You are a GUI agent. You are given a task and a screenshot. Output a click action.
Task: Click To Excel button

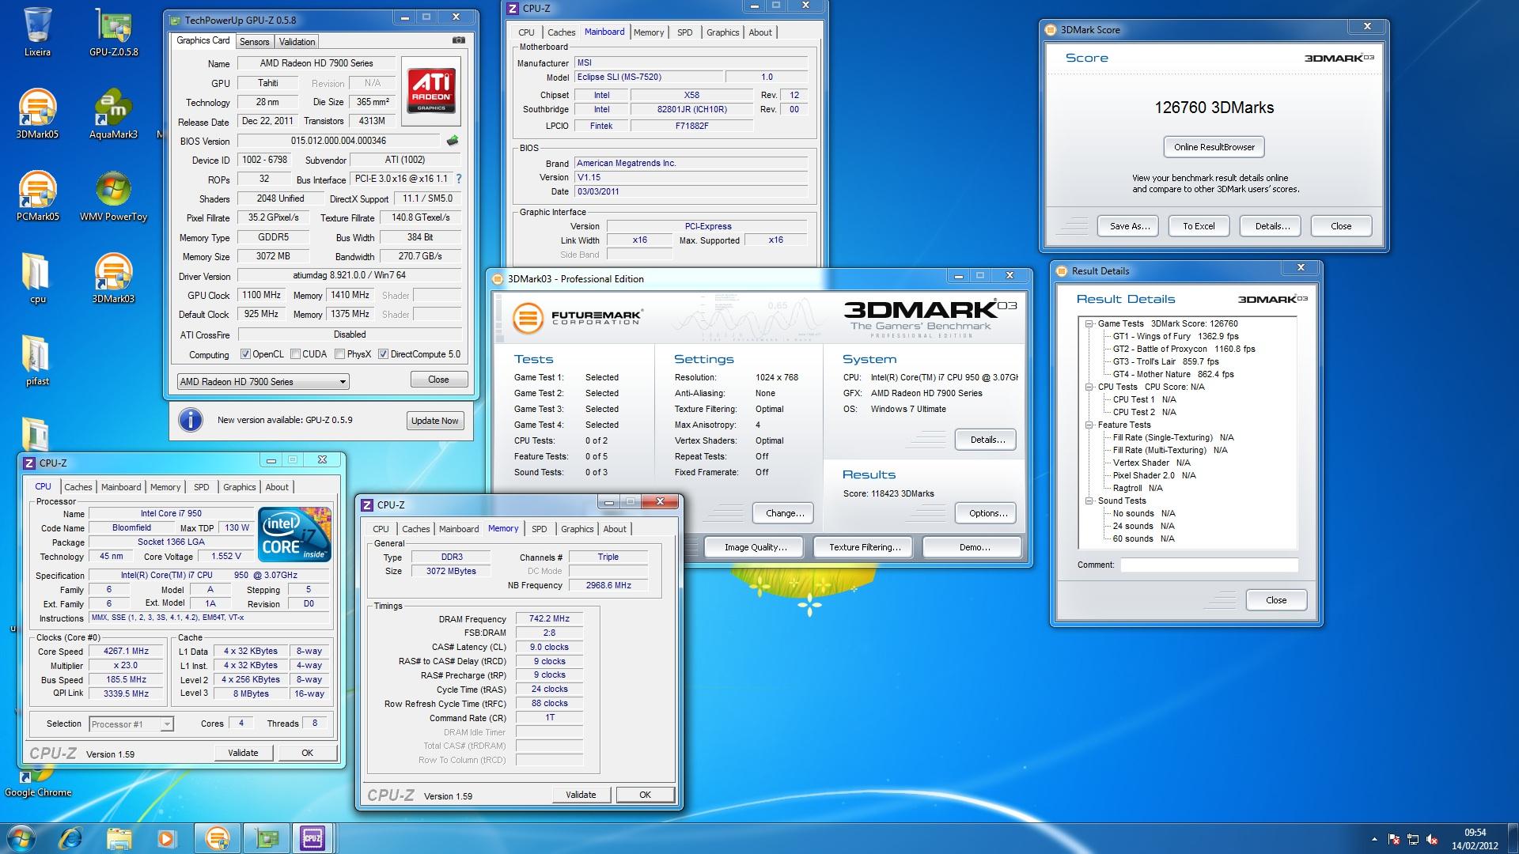(x=1199, y=226)
